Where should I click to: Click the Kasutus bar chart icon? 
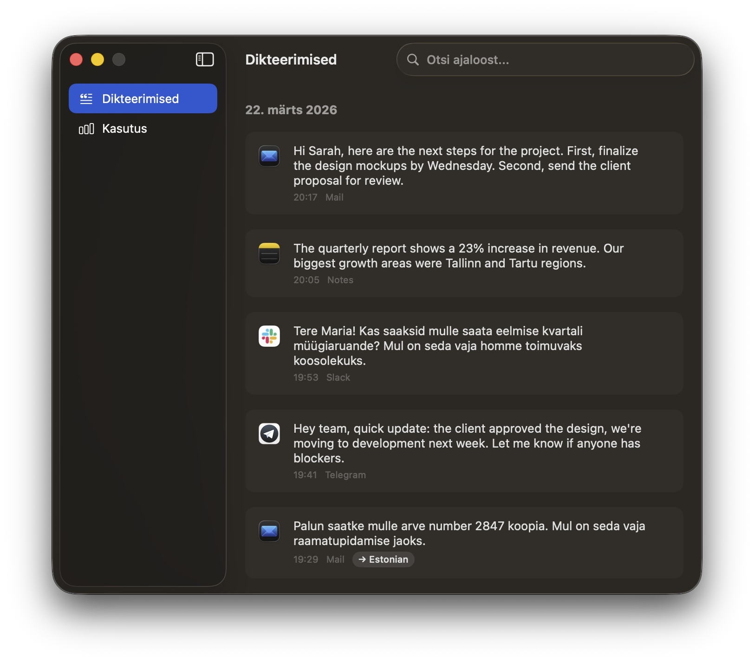click(86, 129)
